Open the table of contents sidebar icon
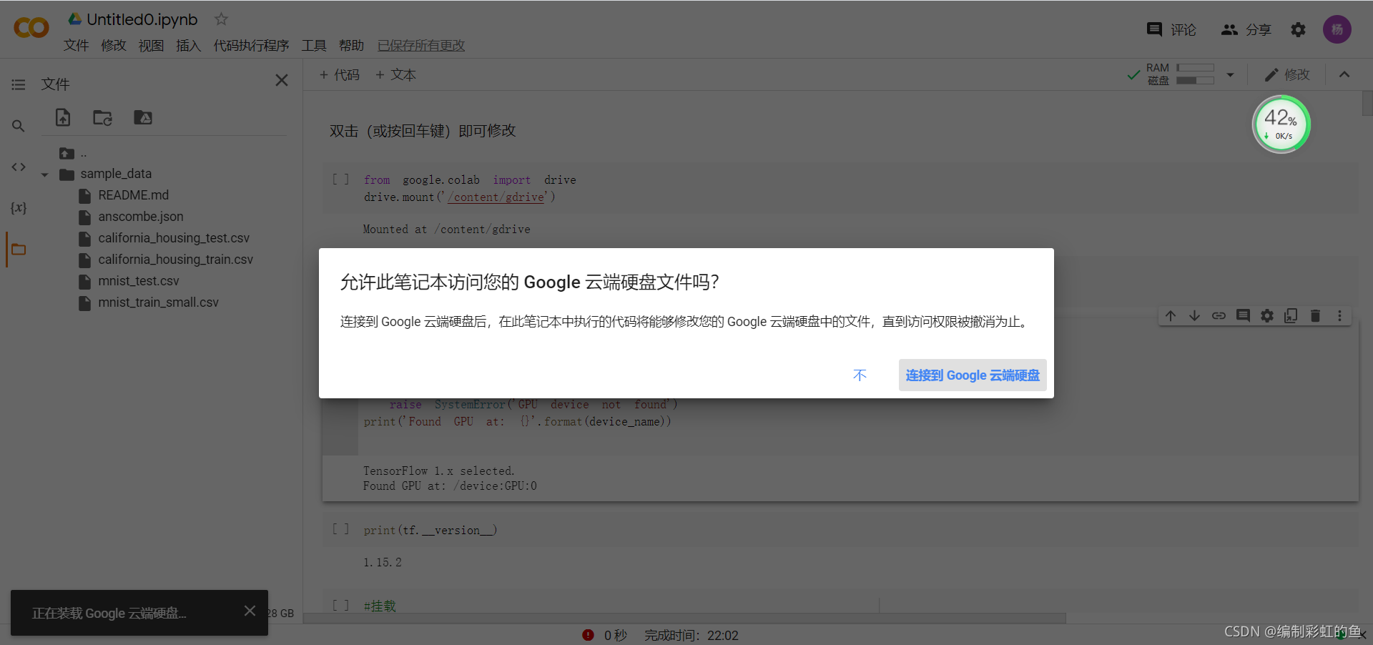The width and height of the screenshot is (1373, 645). [x=19, y=84]
